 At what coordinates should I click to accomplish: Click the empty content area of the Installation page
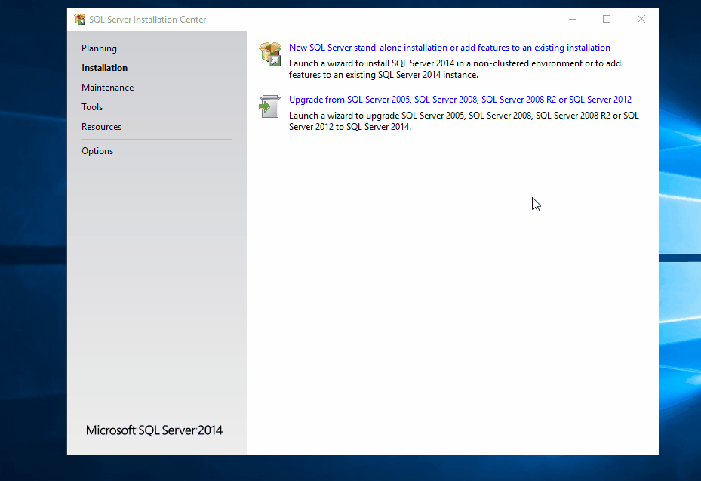(x=453, y=264)
